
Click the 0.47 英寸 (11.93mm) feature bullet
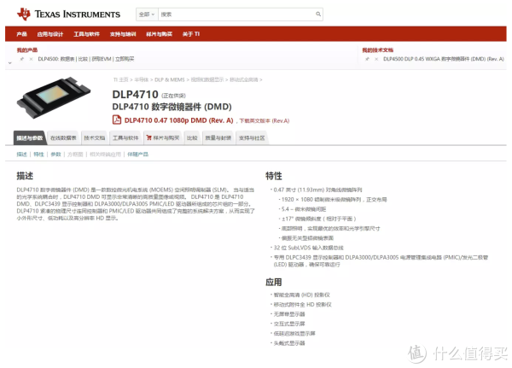[x=317, y=190]
